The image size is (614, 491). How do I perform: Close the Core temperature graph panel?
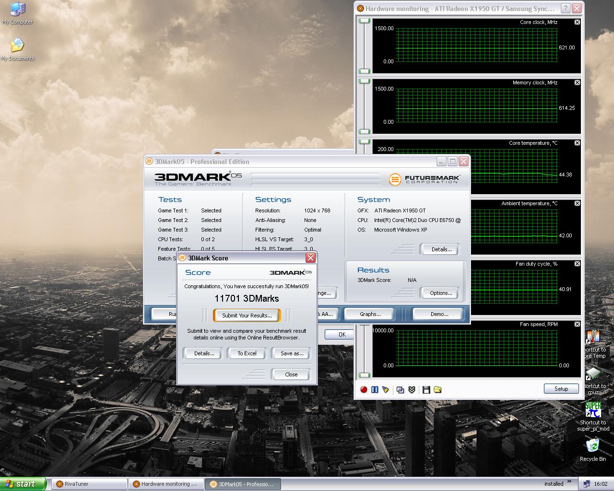pyautogui.click(x=577, y=143)
